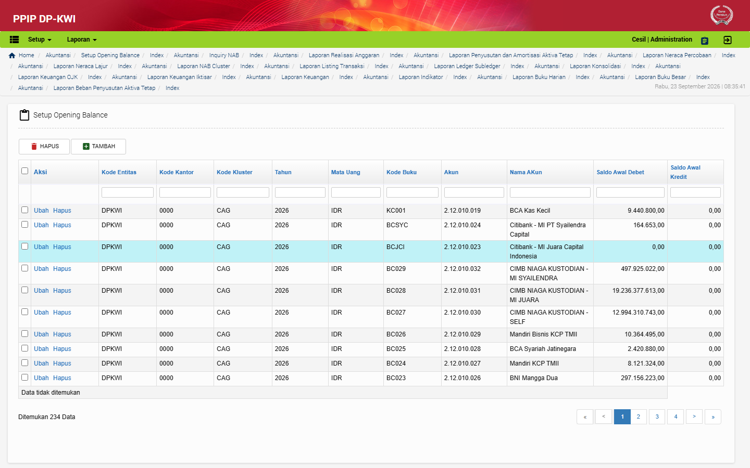The height and width of the screenshot is (468, 750).
Task: Click the Kode Entitas filter field
Action: (128, 192)
